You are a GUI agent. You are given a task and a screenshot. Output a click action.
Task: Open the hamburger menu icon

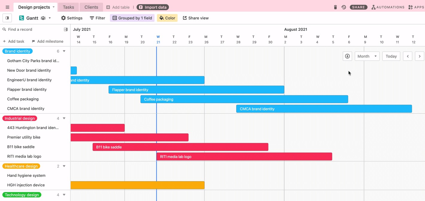(x=7, y=7)
